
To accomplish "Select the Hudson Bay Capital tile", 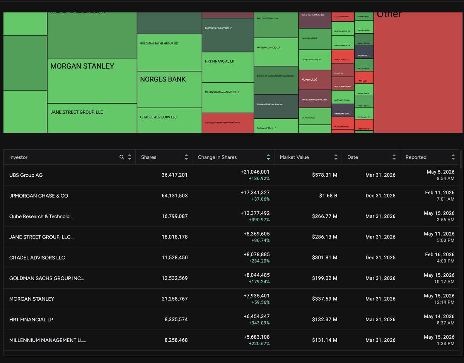I will point(364,90).
